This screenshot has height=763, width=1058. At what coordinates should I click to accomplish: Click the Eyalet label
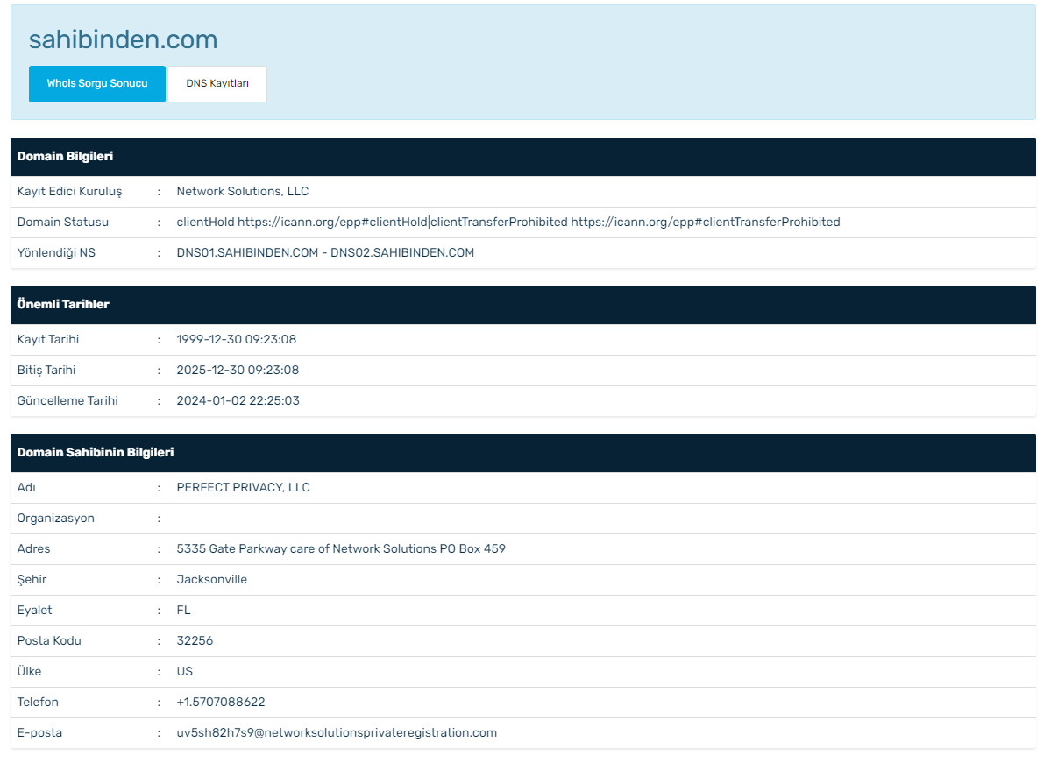35,610
